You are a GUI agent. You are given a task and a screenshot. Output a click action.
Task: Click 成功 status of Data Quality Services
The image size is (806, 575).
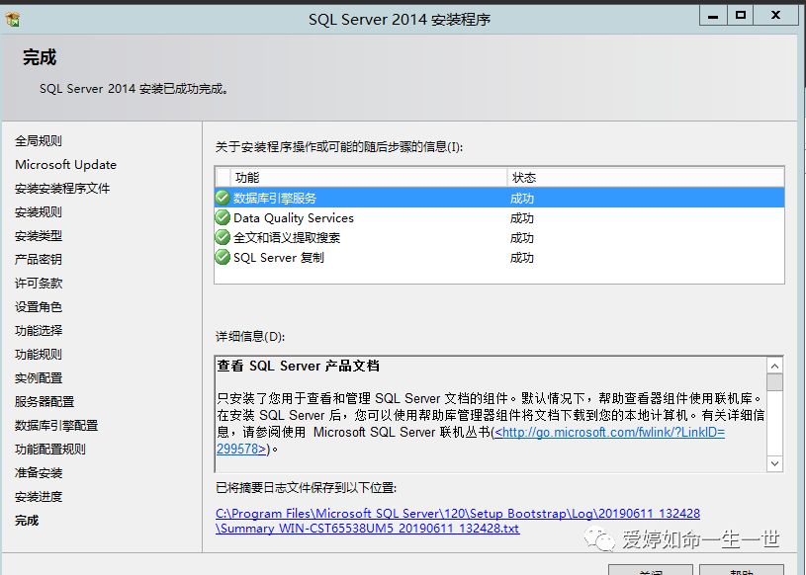pos(522,218)
